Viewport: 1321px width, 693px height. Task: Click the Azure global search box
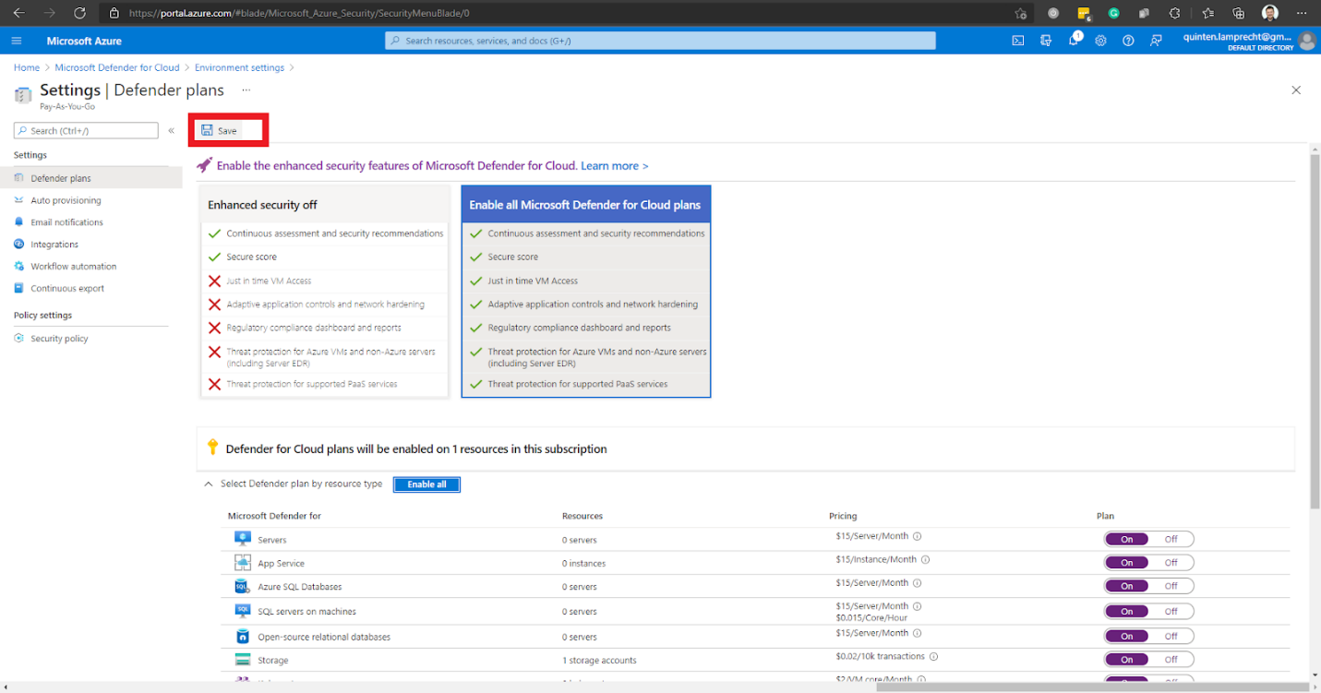point(660,41)
